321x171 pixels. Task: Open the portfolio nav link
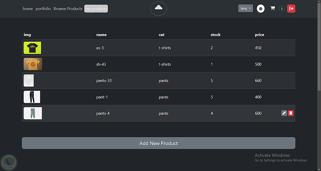(x=43, y=9)
